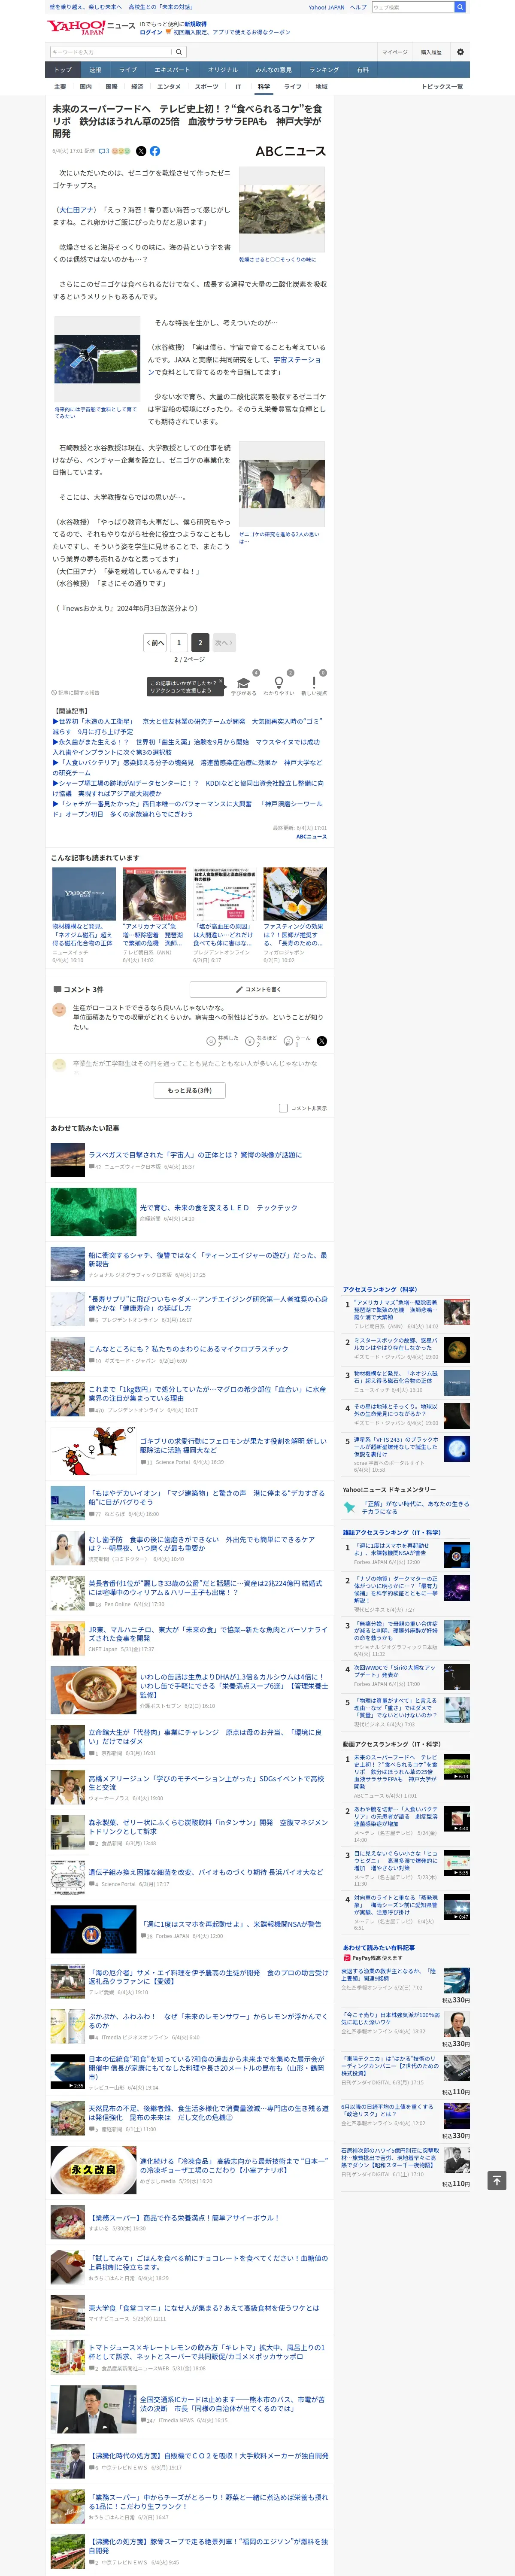Click the ABCニュース logo
This screenshot has height=2576, width=515.
tap(290, 151)
